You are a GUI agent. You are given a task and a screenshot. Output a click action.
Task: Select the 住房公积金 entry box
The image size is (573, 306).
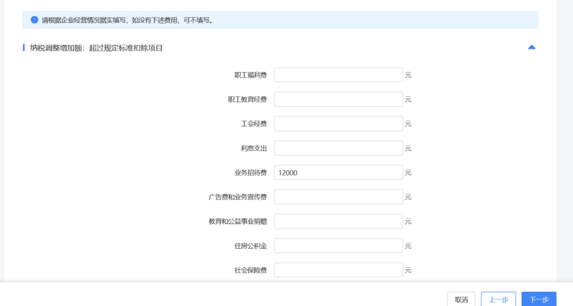(x=338, y=245)
